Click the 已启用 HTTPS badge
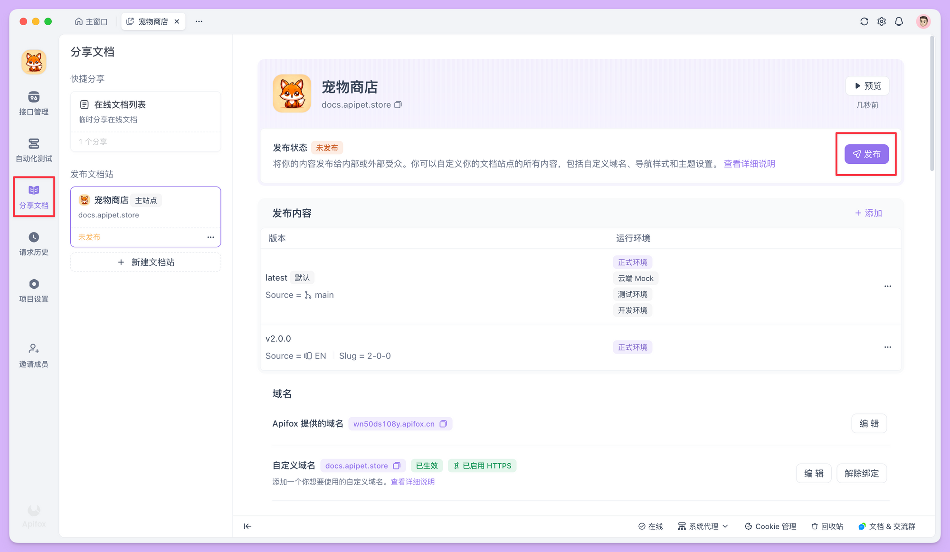 click(x=482, y=466)
